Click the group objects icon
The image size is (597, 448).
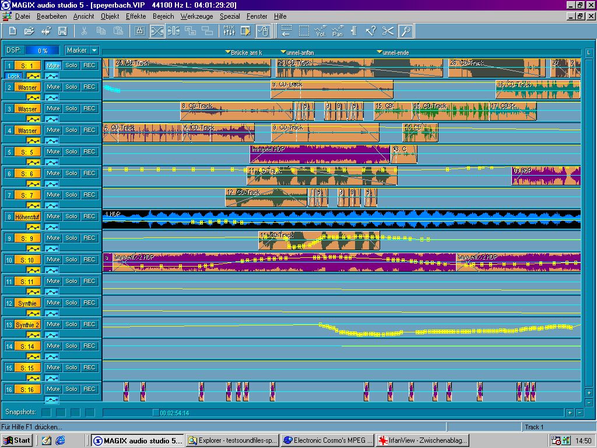click(191, 32)
